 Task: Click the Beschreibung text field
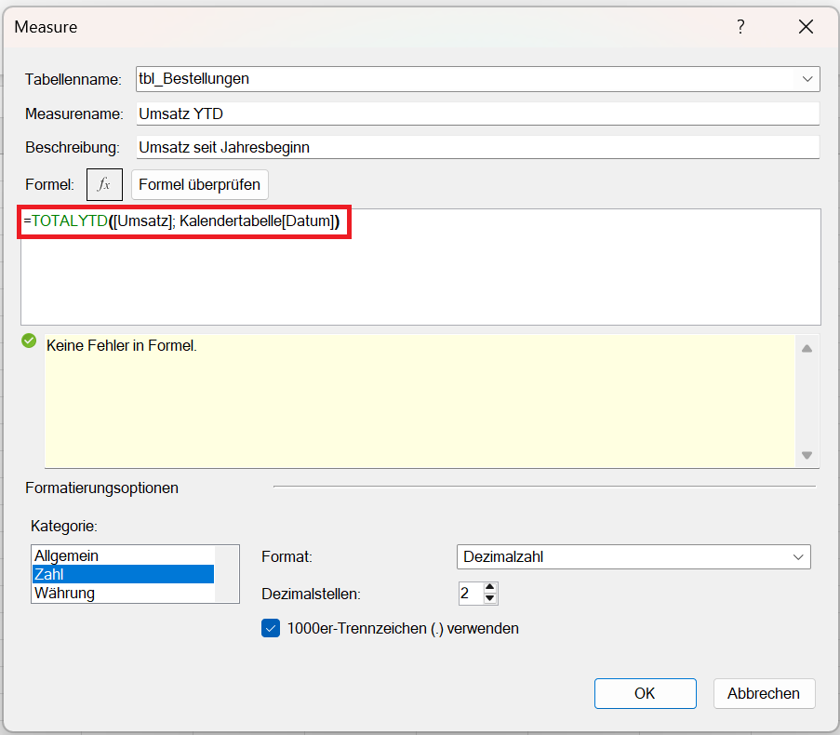click(x=476, y=147)
